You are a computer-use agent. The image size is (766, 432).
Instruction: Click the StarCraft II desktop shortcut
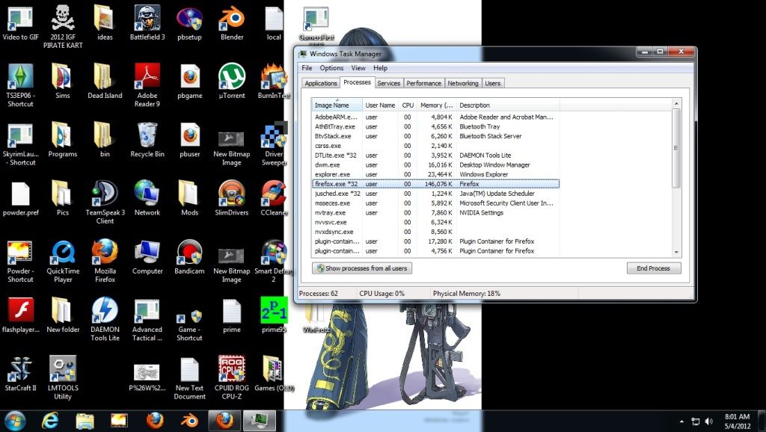click(20, 370)
